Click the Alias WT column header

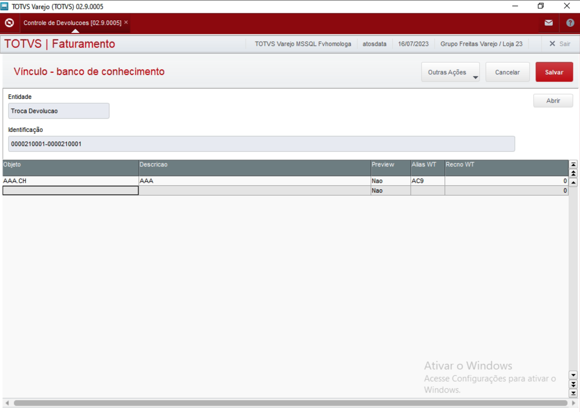(428, 168)
